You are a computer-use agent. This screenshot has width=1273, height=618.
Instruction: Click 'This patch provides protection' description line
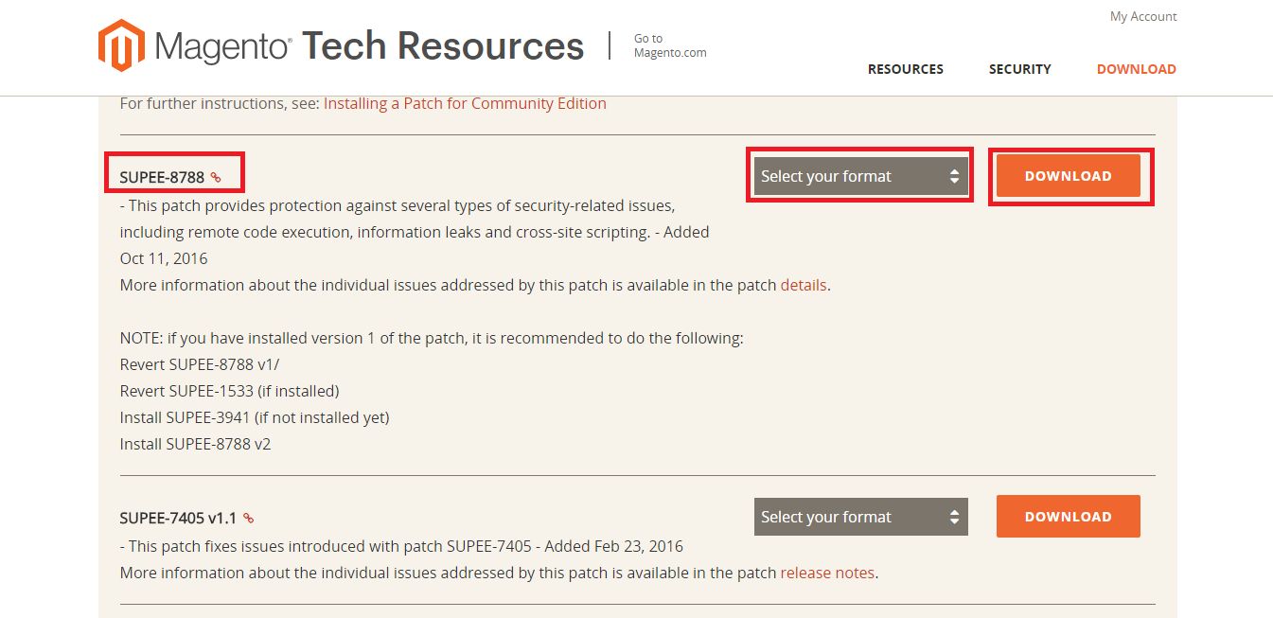tap(398, 205)
